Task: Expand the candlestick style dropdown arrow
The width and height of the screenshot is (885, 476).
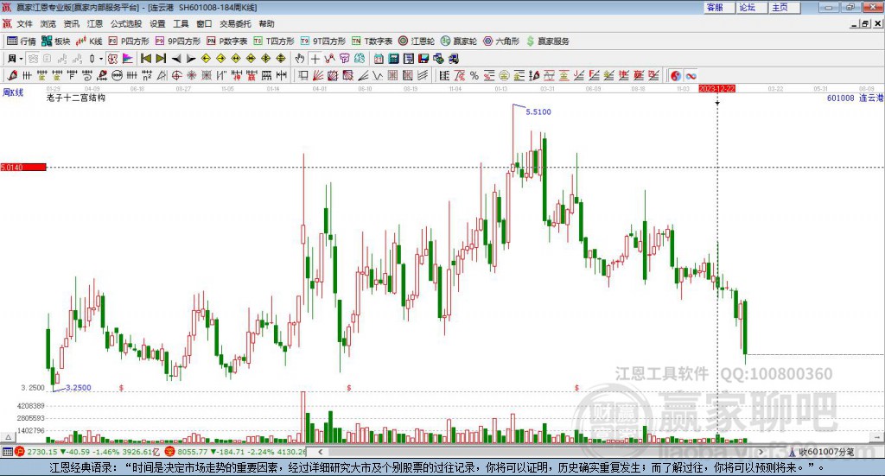Action: (101, 59)
